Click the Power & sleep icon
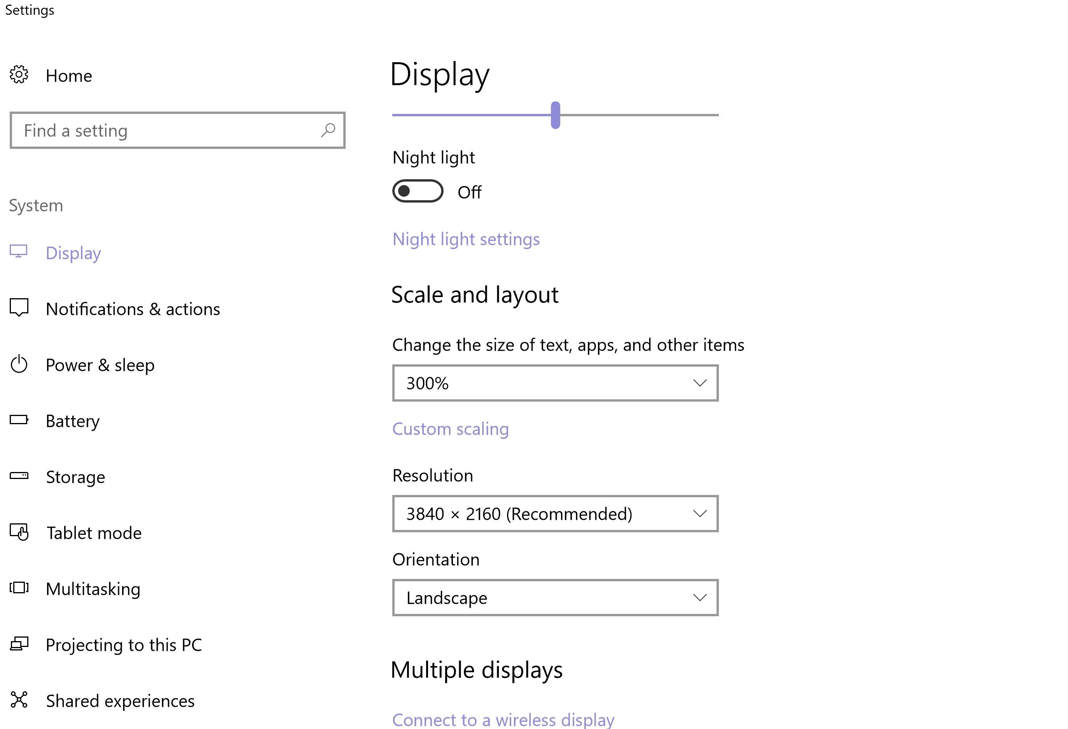The width and height of the screenshot is (1068, 729). click(x=19, y=365)
